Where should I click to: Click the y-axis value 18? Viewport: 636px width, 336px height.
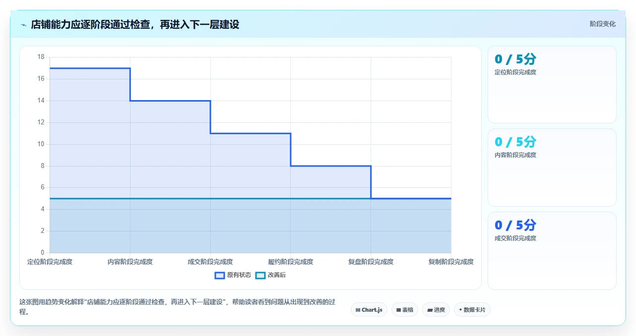(41, 57)
